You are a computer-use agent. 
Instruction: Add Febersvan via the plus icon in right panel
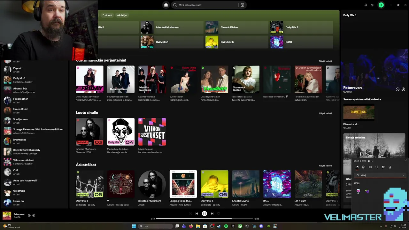click(403, 89)
